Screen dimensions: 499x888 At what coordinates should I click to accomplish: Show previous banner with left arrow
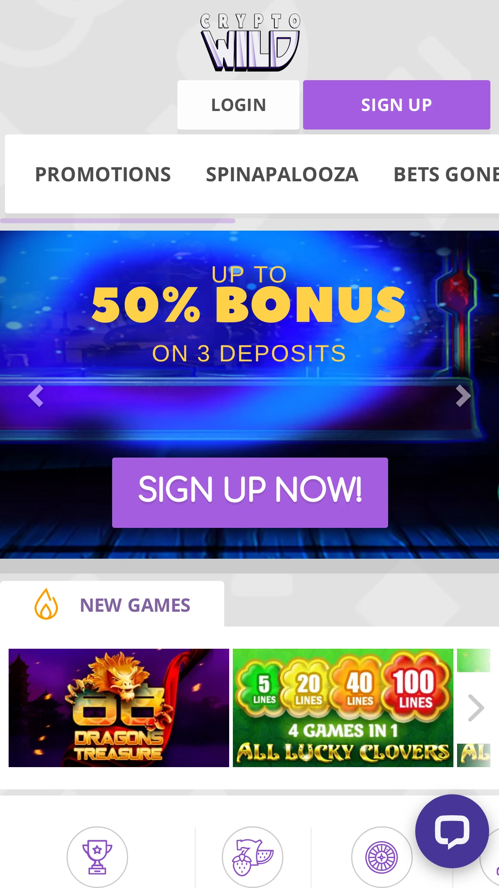pos(36,396)
